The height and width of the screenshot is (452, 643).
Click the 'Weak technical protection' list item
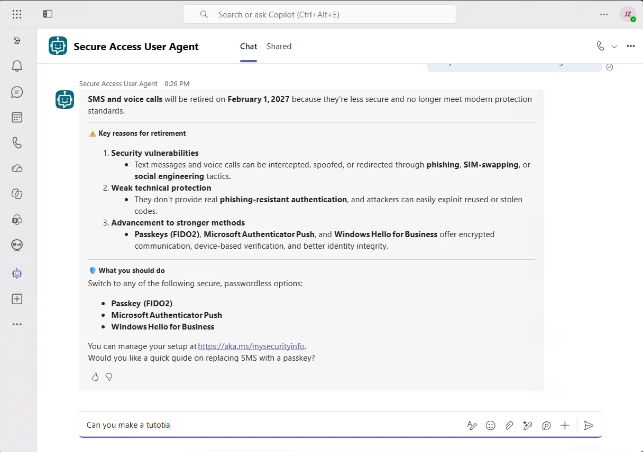[161, 188]
